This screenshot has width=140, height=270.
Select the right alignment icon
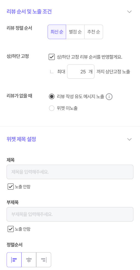tap(44, 260)
